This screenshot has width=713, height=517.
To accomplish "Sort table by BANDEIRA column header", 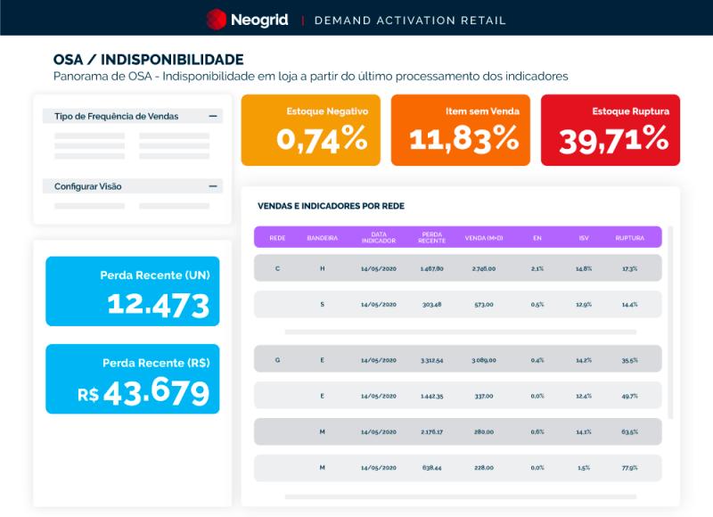I will 322,238.
